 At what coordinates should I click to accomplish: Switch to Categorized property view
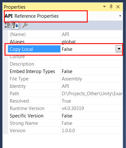click(x=7, y=25)
